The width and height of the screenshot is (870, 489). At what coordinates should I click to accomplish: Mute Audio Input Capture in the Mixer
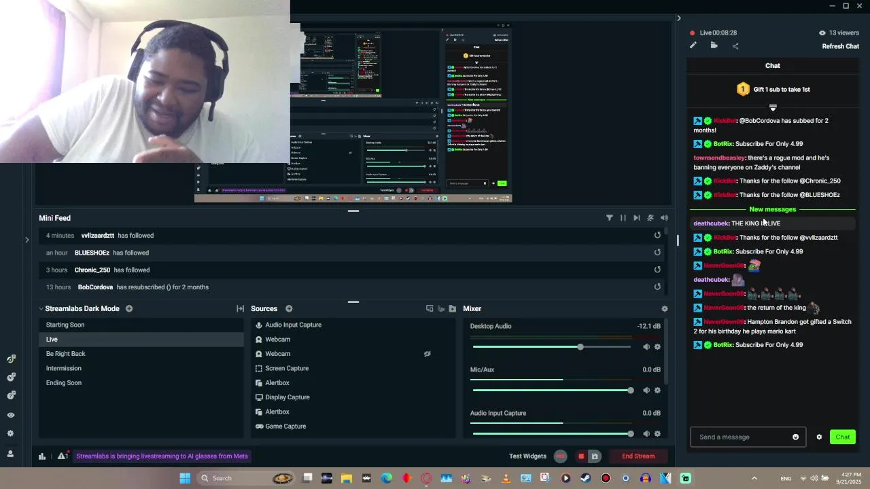(646, 434)
